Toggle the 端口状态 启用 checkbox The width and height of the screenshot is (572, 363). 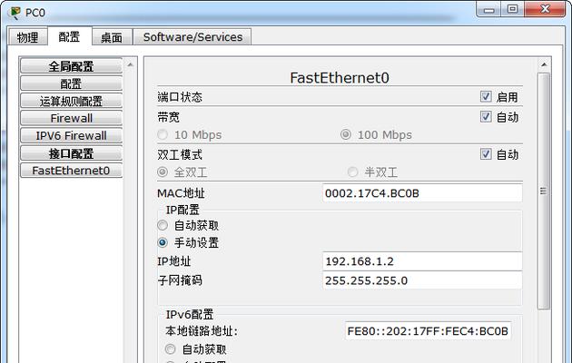(486, 96)
